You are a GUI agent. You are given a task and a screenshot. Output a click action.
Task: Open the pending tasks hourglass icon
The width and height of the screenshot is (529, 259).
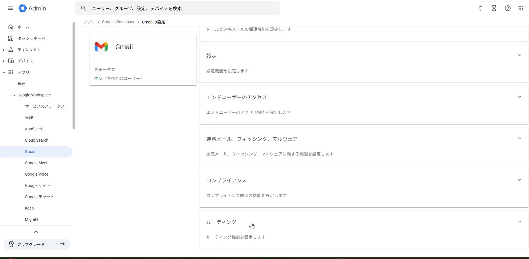pos(494,8)
